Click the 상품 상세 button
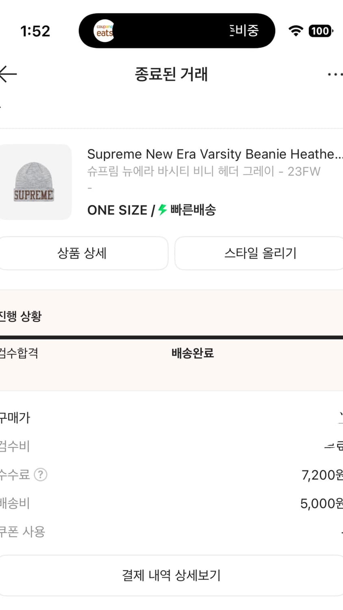This screenshot has width=343, height=610. pyautogui.click(x=82, y=253)
